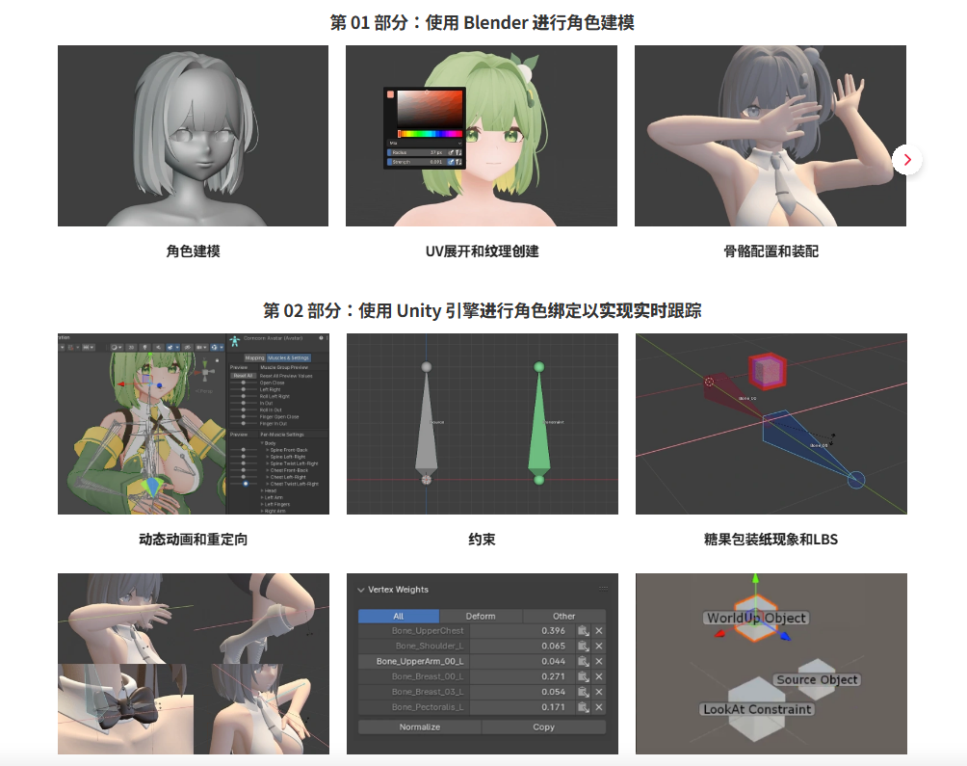Toggle Strength pressure sensitivity in brush popup

coord(451,162)
